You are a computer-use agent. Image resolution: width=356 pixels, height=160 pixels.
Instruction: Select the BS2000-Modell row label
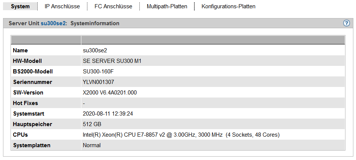pyautogui.click(x=33, y=72)
